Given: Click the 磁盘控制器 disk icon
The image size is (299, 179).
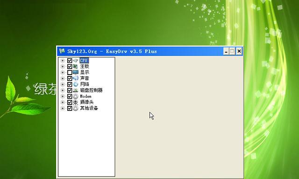Looking at the screenshot, I should [76, 90].
